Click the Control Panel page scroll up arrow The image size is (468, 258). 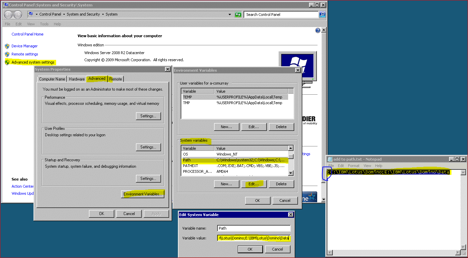tap(324, 30)
